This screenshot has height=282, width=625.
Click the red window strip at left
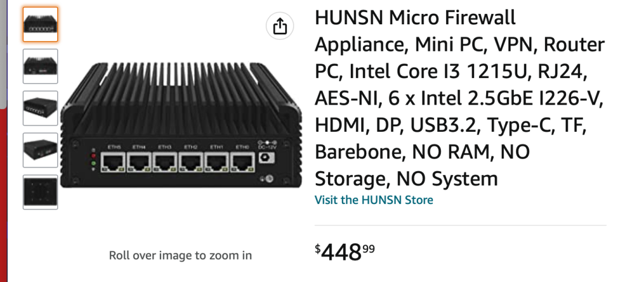[x=3, y=195]
